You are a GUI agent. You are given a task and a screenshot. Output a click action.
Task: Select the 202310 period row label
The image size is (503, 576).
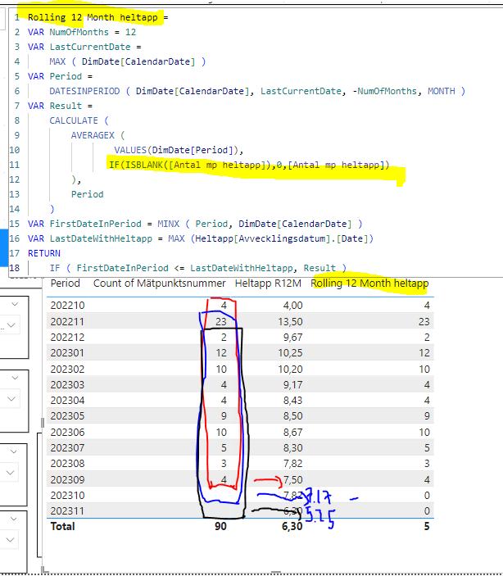pos(67,495)
